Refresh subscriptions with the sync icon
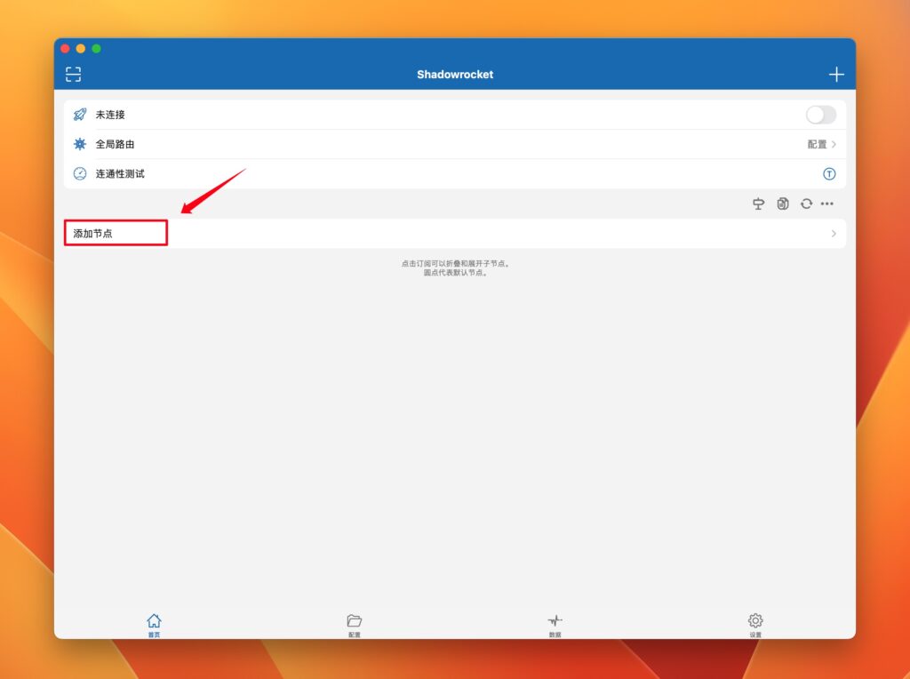Screen dimensions: 910x679 [806, 204]
